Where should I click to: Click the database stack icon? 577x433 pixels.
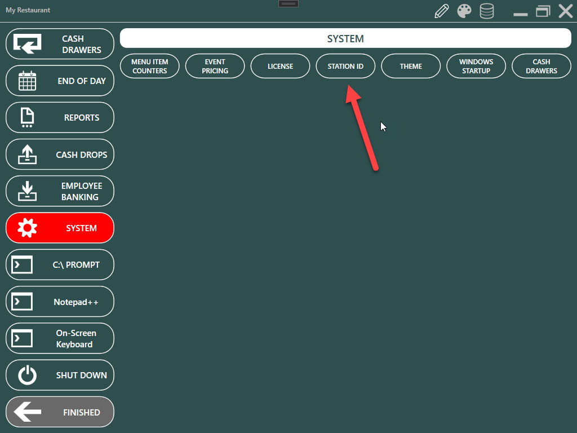(x=486, y=11)
